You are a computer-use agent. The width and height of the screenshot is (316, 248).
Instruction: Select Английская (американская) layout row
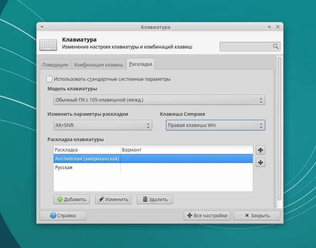pos(153,159)
